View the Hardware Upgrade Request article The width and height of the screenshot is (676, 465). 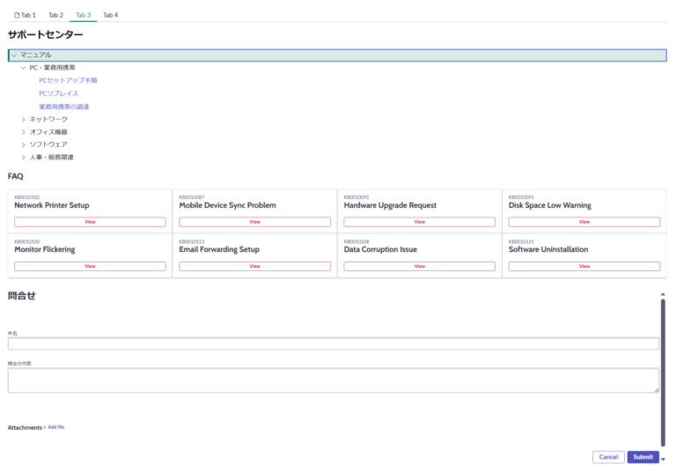click(x=420, y=222)
